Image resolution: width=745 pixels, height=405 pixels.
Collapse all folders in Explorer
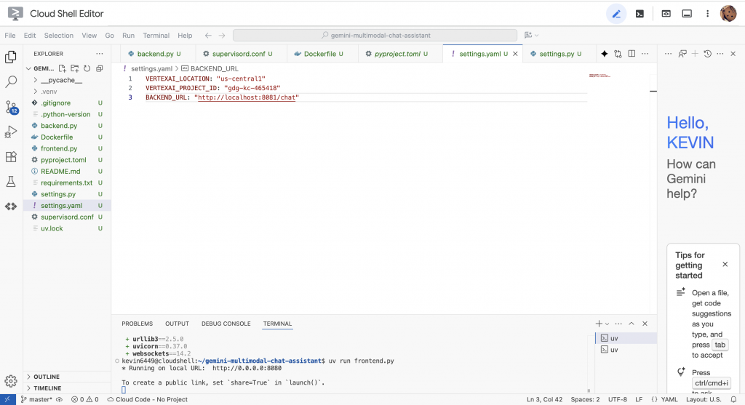tap(99, 68)
